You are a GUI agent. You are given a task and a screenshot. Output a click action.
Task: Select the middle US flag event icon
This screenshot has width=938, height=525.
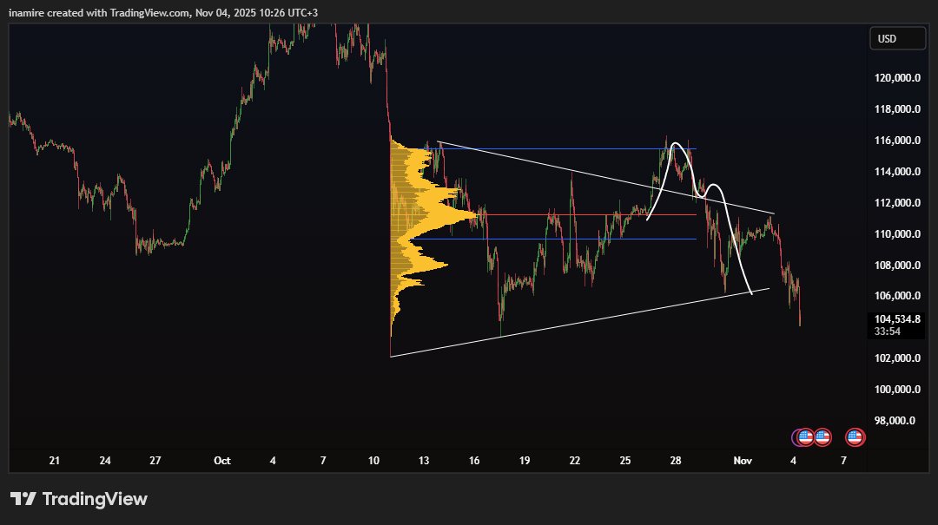822,436
